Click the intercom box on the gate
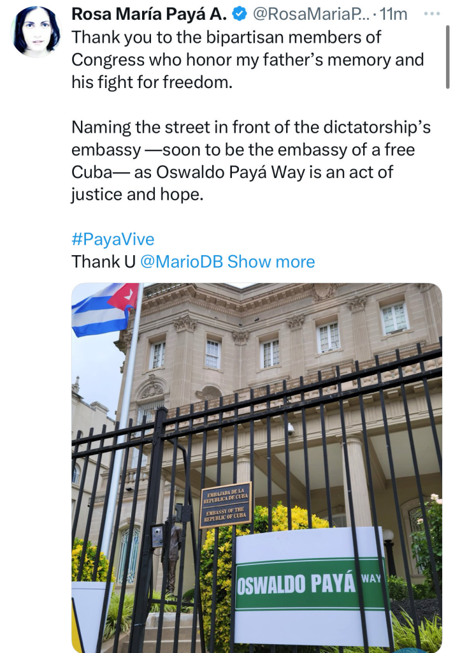This screenshot has height=653, width=453. 157,536
